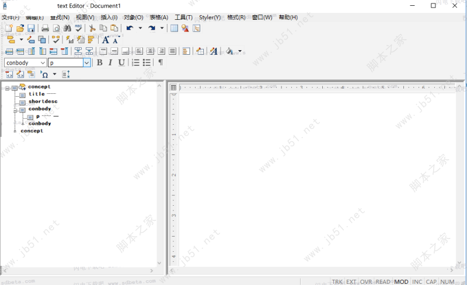This screenshot has height=285, width=467.
Task: Select the shortdesc node in tree
Action: (43, 101)
